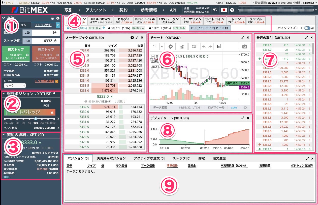Open stop-market order type dropdown arrow
Viewport: 318px width, 205px height.
58,25
